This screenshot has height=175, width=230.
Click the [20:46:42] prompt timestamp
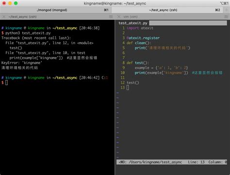coord(89,78)
